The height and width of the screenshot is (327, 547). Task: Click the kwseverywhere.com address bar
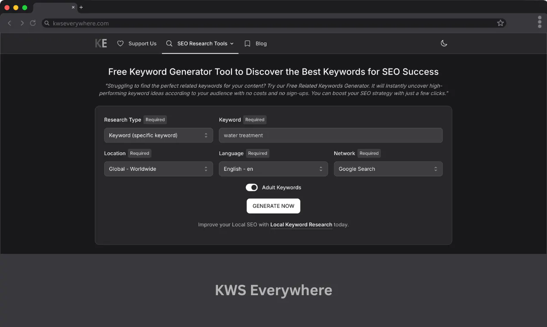tap(274, 23)
